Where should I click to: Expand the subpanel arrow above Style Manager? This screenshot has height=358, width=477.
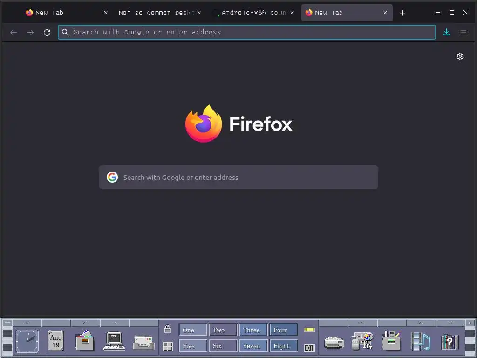(x=362, y=323)
